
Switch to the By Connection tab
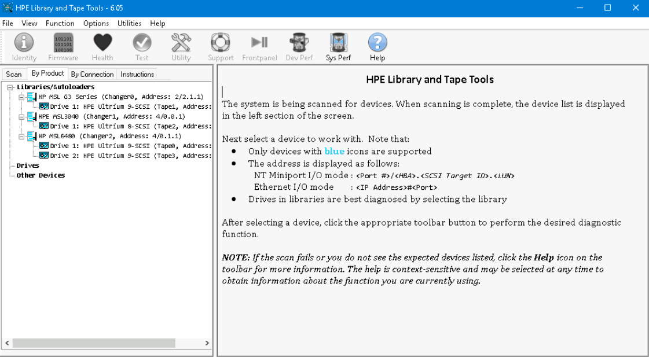pos(92,74)
